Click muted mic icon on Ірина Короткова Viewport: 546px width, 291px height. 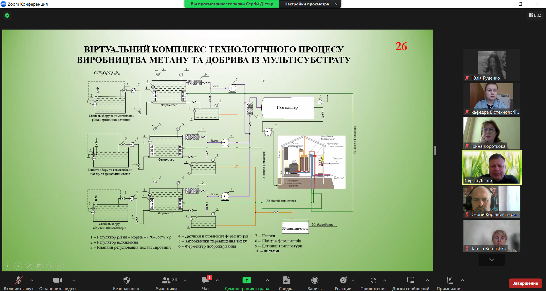tap(467, 146)
